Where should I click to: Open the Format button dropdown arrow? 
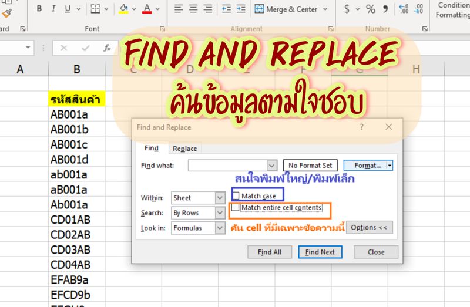(390, 166)
